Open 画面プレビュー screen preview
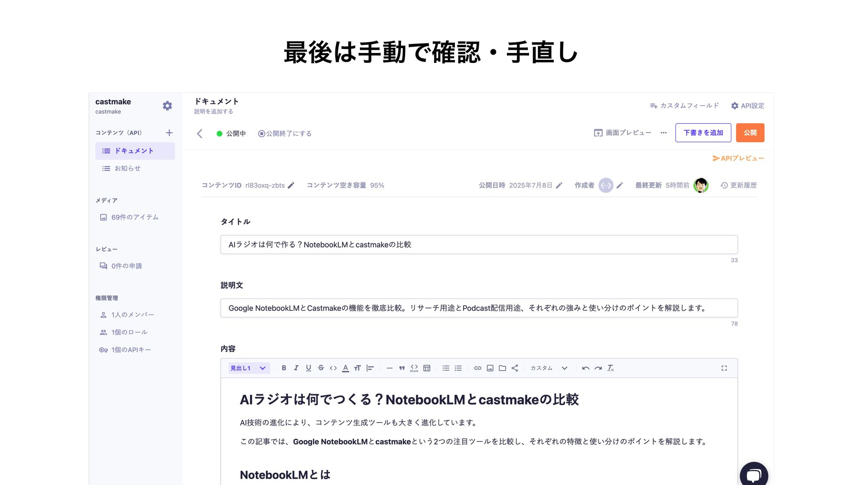The height and width of the screenshot is (485, 863). [623, 133]
